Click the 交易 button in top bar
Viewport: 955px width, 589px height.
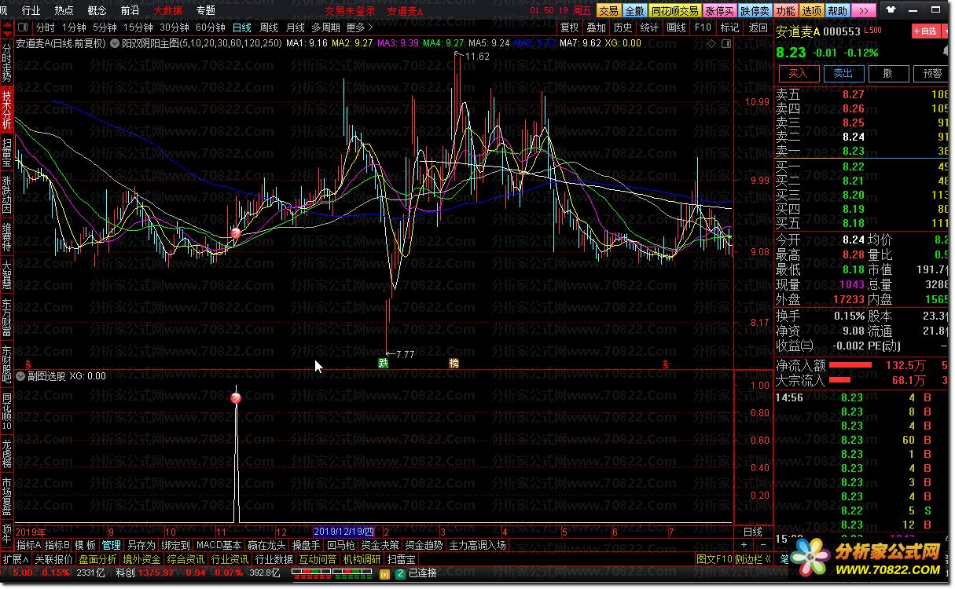608,10
